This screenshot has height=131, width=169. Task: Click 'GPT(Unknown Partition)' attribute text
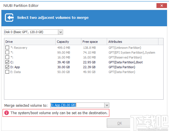pyautogui.click(x=125, y=48)
